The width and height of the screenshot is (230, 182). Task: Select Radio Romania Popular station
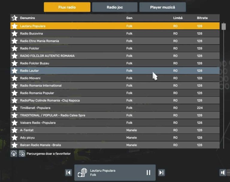pyautogui.click(x=37, y=93)
